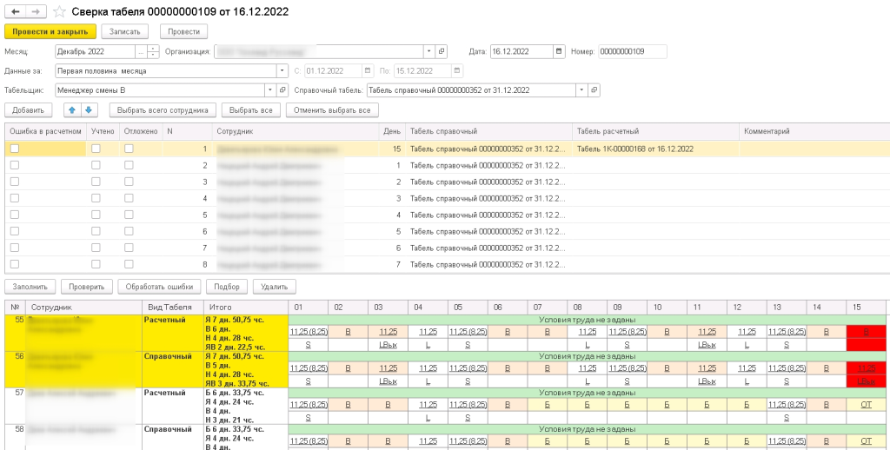This screenshot has height=450, width=890.
Task: Tick Ошибка в расчетном checkbox in row 4
Action: [x=15, y=198]
